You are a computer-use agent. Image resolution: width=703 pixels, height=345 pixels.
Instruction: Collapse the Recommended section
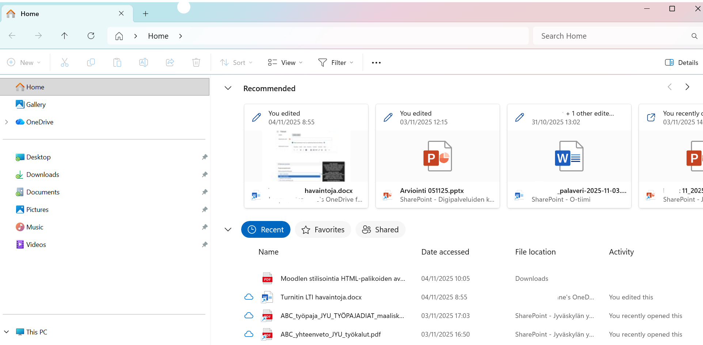(x=228, y=88)
